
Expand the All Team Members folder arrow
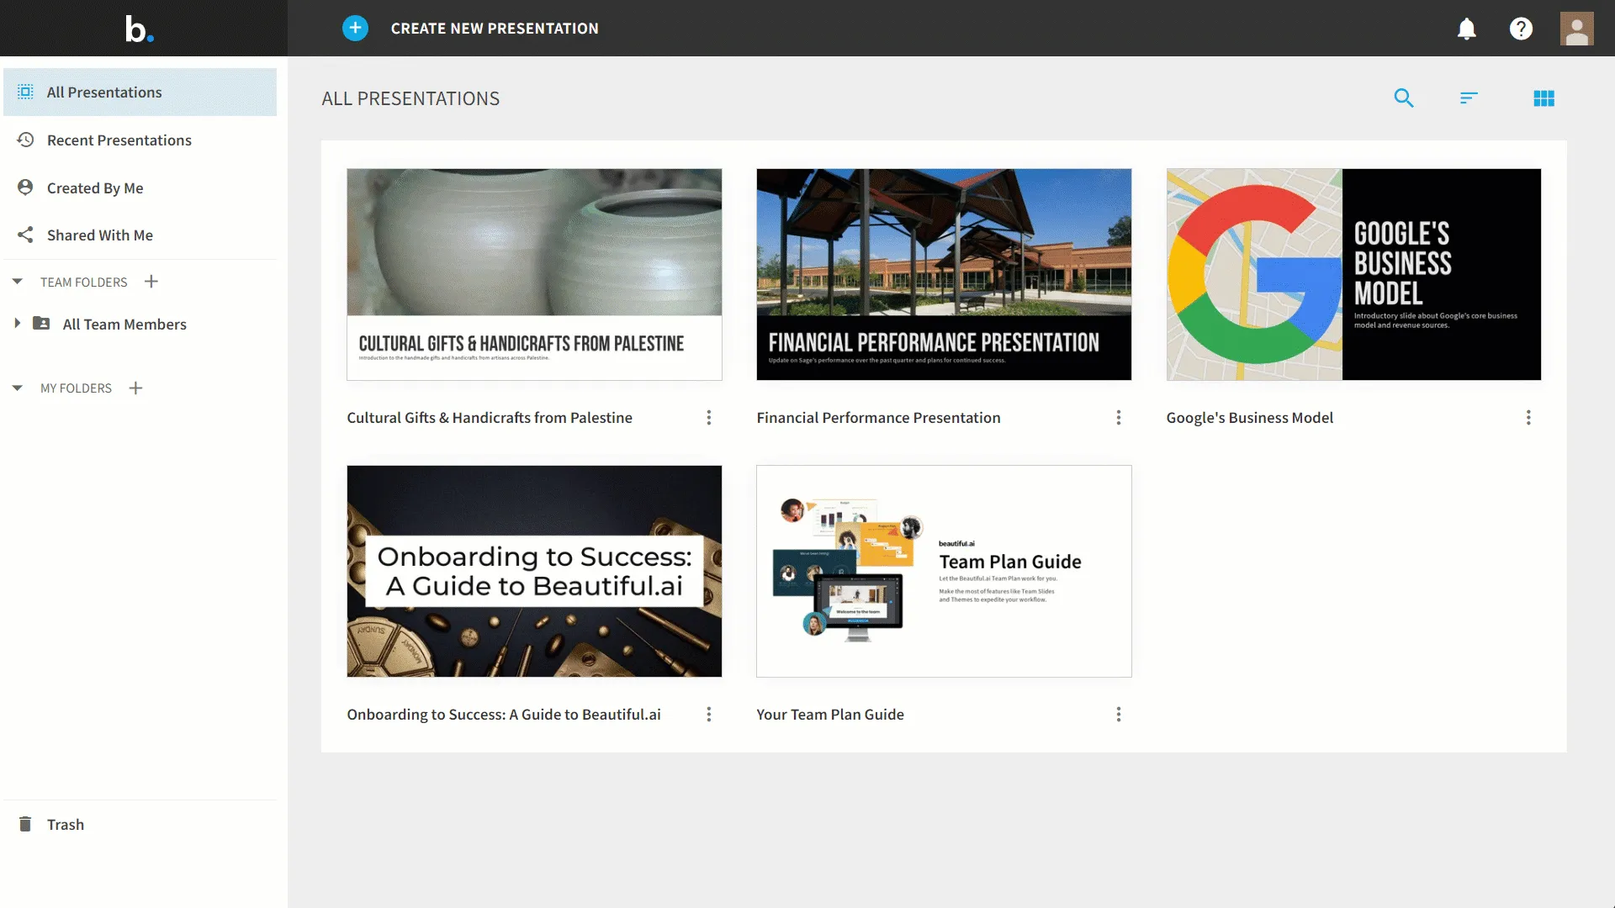(17, 324)
